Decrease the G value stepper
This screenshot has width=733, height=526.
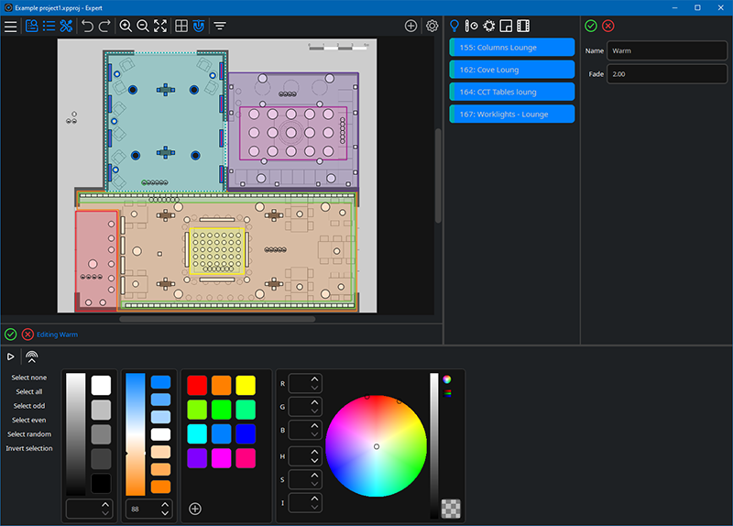point(314,411)
